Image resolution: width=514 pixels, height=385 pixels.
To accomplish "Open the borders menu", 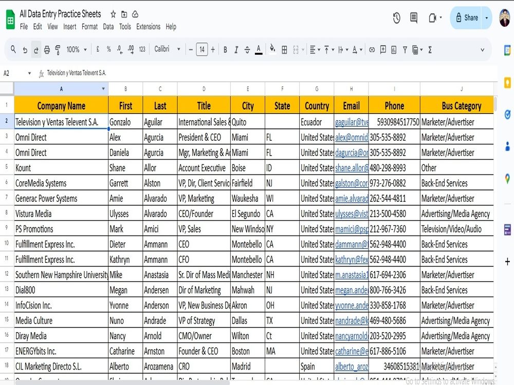I will [x=285, y=50].
